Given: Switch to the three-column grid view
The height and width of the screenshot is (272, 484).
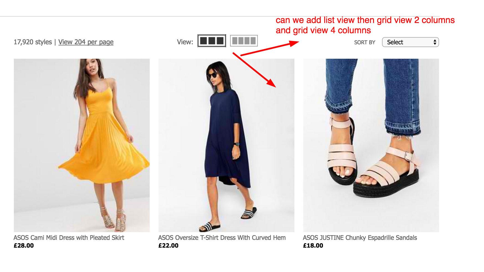Looking at the screenshot, I should coord(212,41).
